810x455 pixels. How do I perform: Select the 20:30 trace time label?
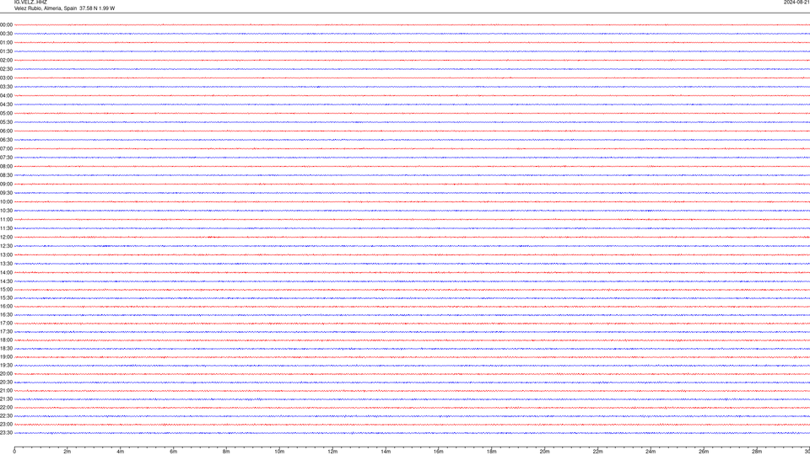(x=6, y=383)
